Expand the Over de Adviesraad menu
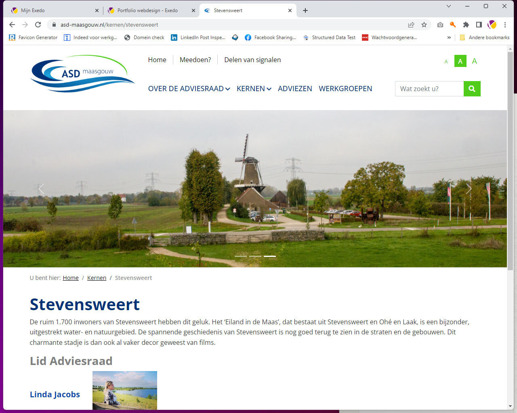The height and width of the screenshot is (413, 517). click(189, 89)
